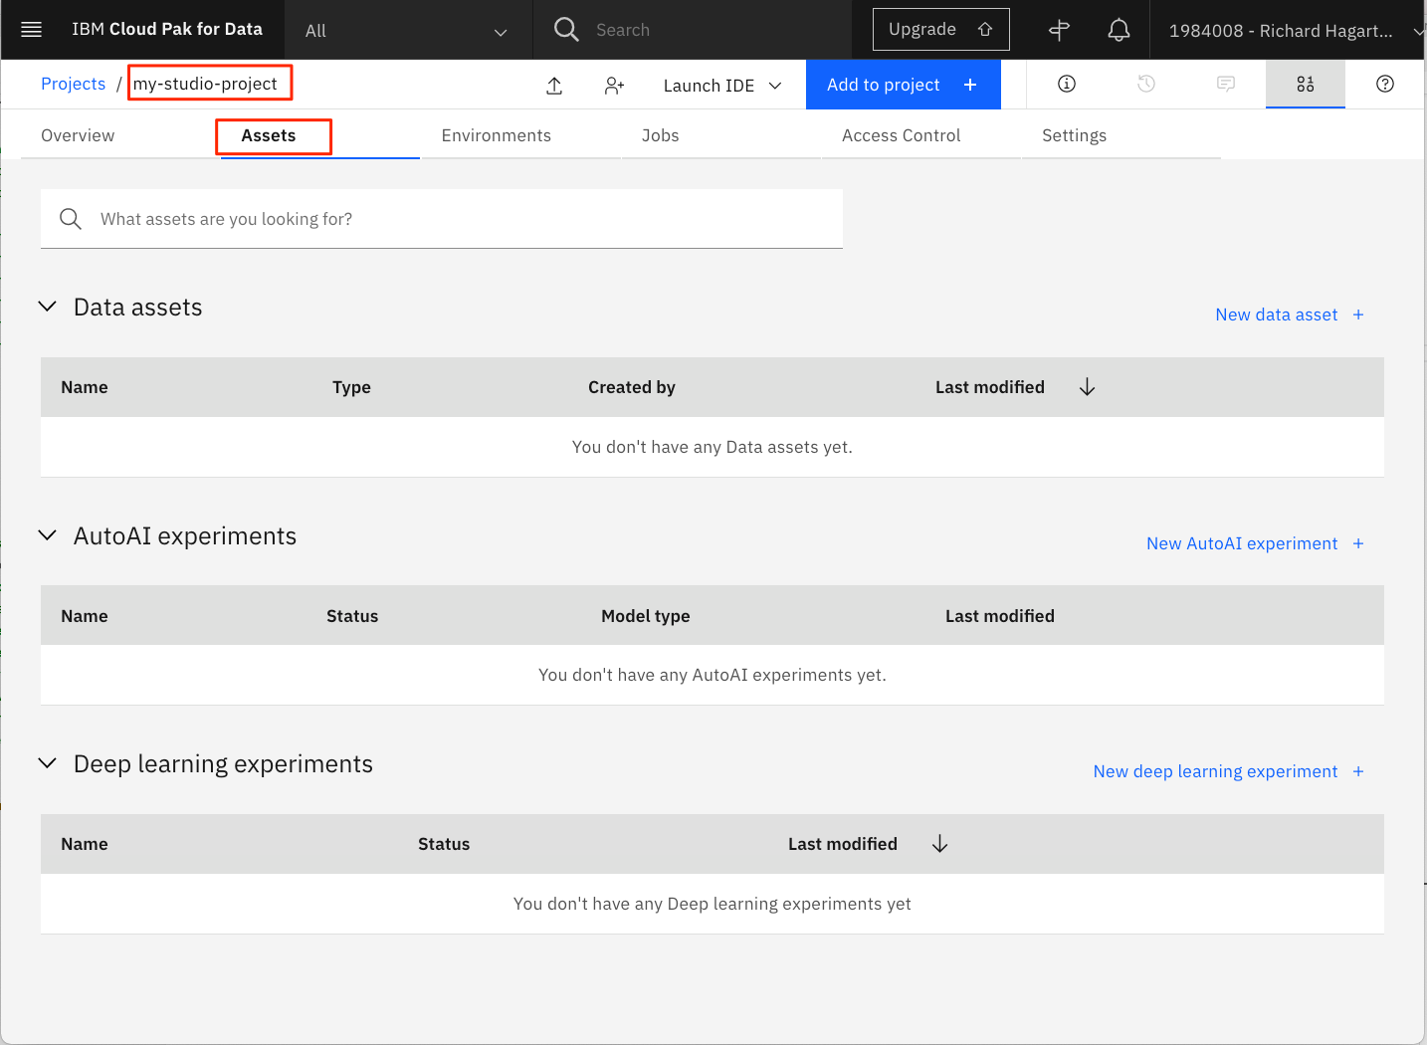1427x1045 pixels.
Task: Click the Deep learning Status column header
Action: [444, 844]
